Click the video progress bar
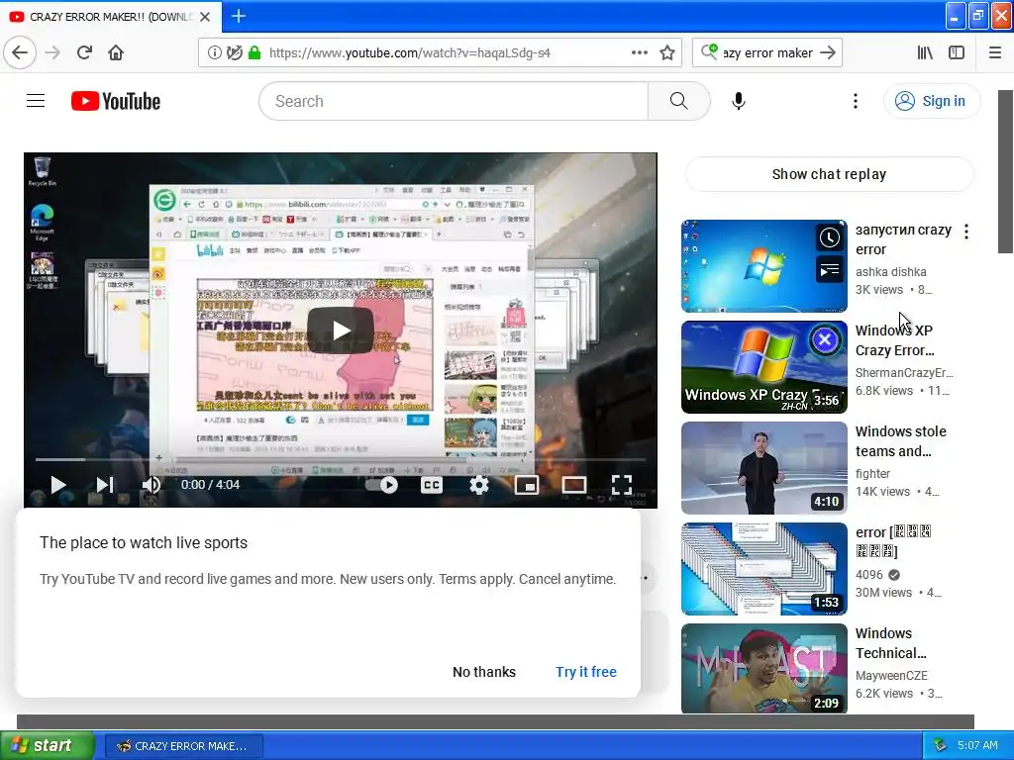Image resolution: width=1014 pixels, height=760 pixels. coord(341,459)
